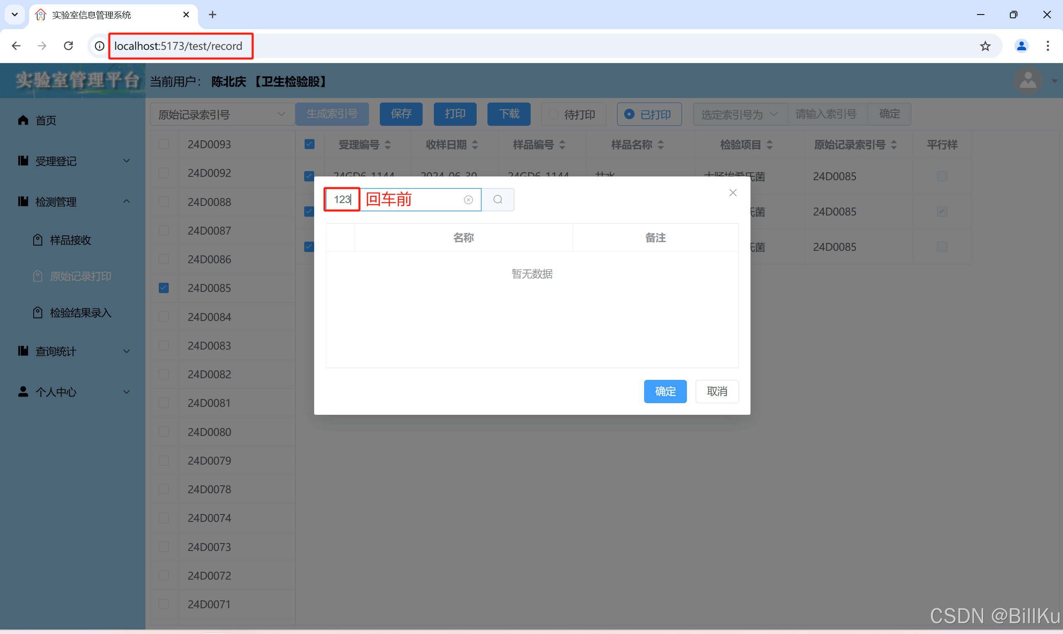
Task: Click the 保存 button
Action: coord(401,114)
